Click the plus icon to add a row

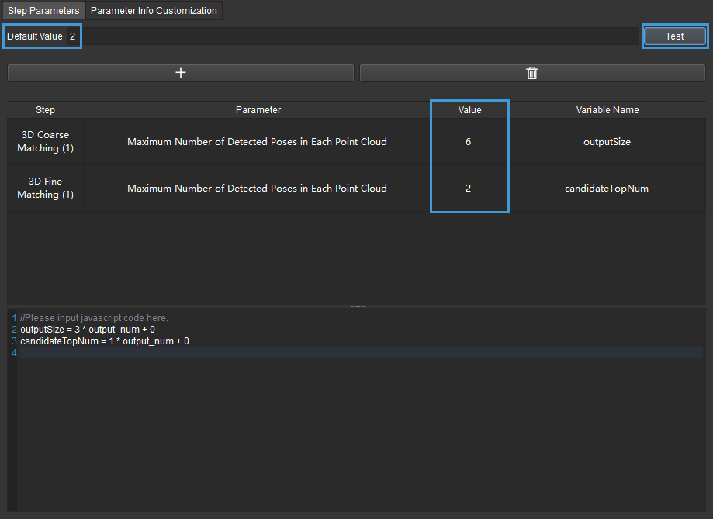point(180,73)
